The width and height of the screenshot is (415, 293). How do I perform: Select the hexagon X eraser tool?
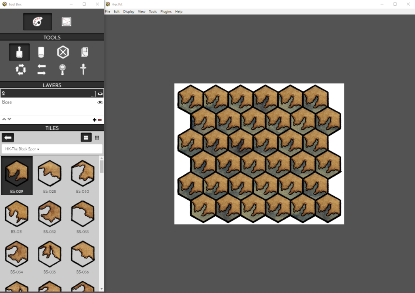click(x=63, y=52)
